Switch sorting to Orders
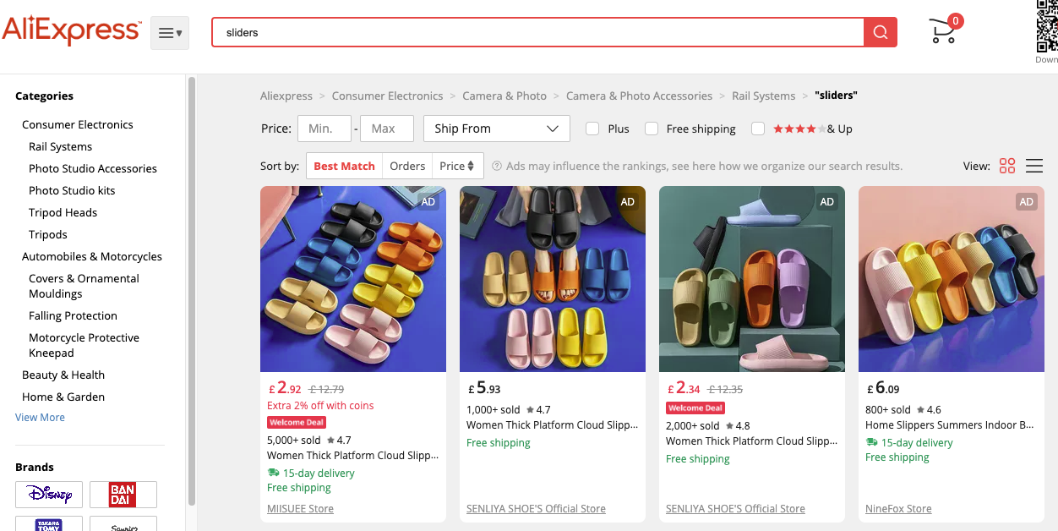The width and height of the screenshot is (1058, 531). 406,166
